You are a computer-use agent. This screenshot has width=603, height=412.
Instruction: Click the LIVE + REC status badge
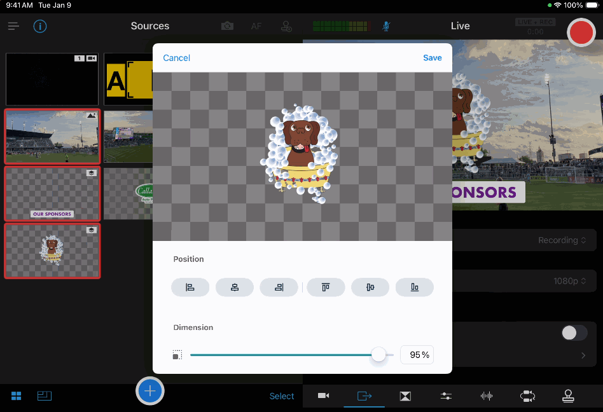tap(536, 22)
